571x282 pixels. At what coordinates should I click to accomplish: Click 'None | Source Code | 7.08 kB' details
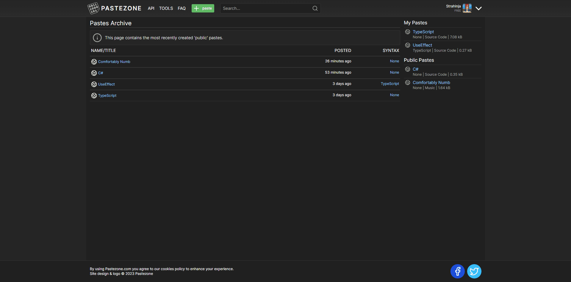[437, 37]
